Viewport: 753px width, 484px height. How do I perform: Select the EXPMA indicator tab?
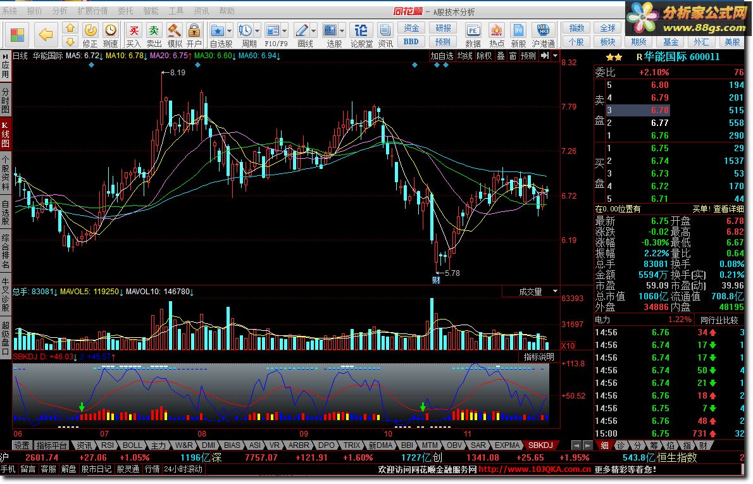coord(507,445)
